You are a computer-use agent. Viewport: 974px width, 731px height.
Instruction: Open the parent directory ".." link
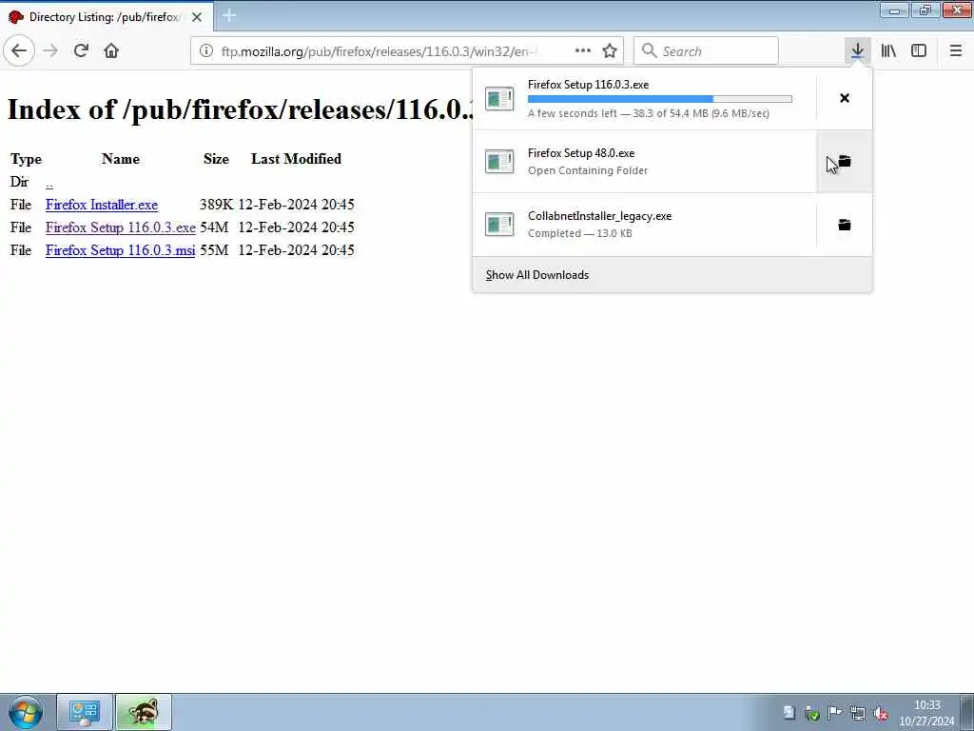coord(49,183)
